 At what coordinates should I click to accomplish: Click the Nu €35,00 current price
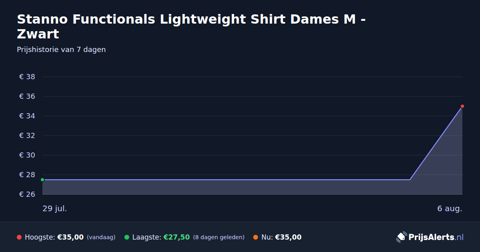288,237
